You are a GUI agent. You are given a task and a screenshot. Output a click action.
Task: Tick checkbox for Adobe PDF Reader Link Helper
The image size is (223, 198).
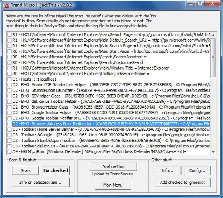coord(9,85)
